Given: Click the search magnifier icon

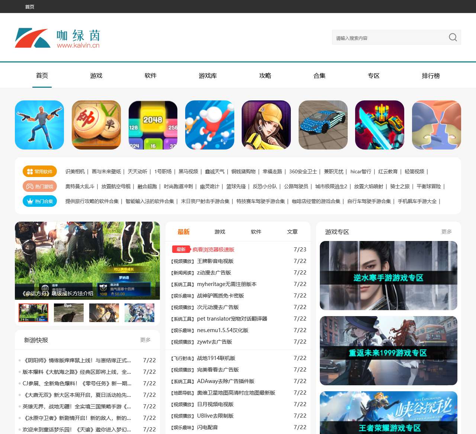Looking at the screenshot, I should coord(453,37).
